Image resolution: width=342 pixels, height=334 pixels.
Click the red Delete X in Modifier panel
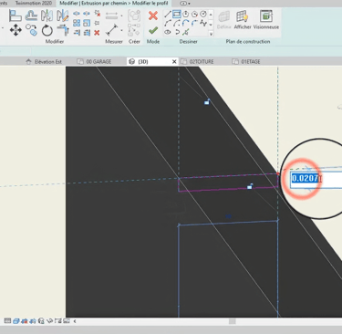pyautogui.click(x=97, y=33)
